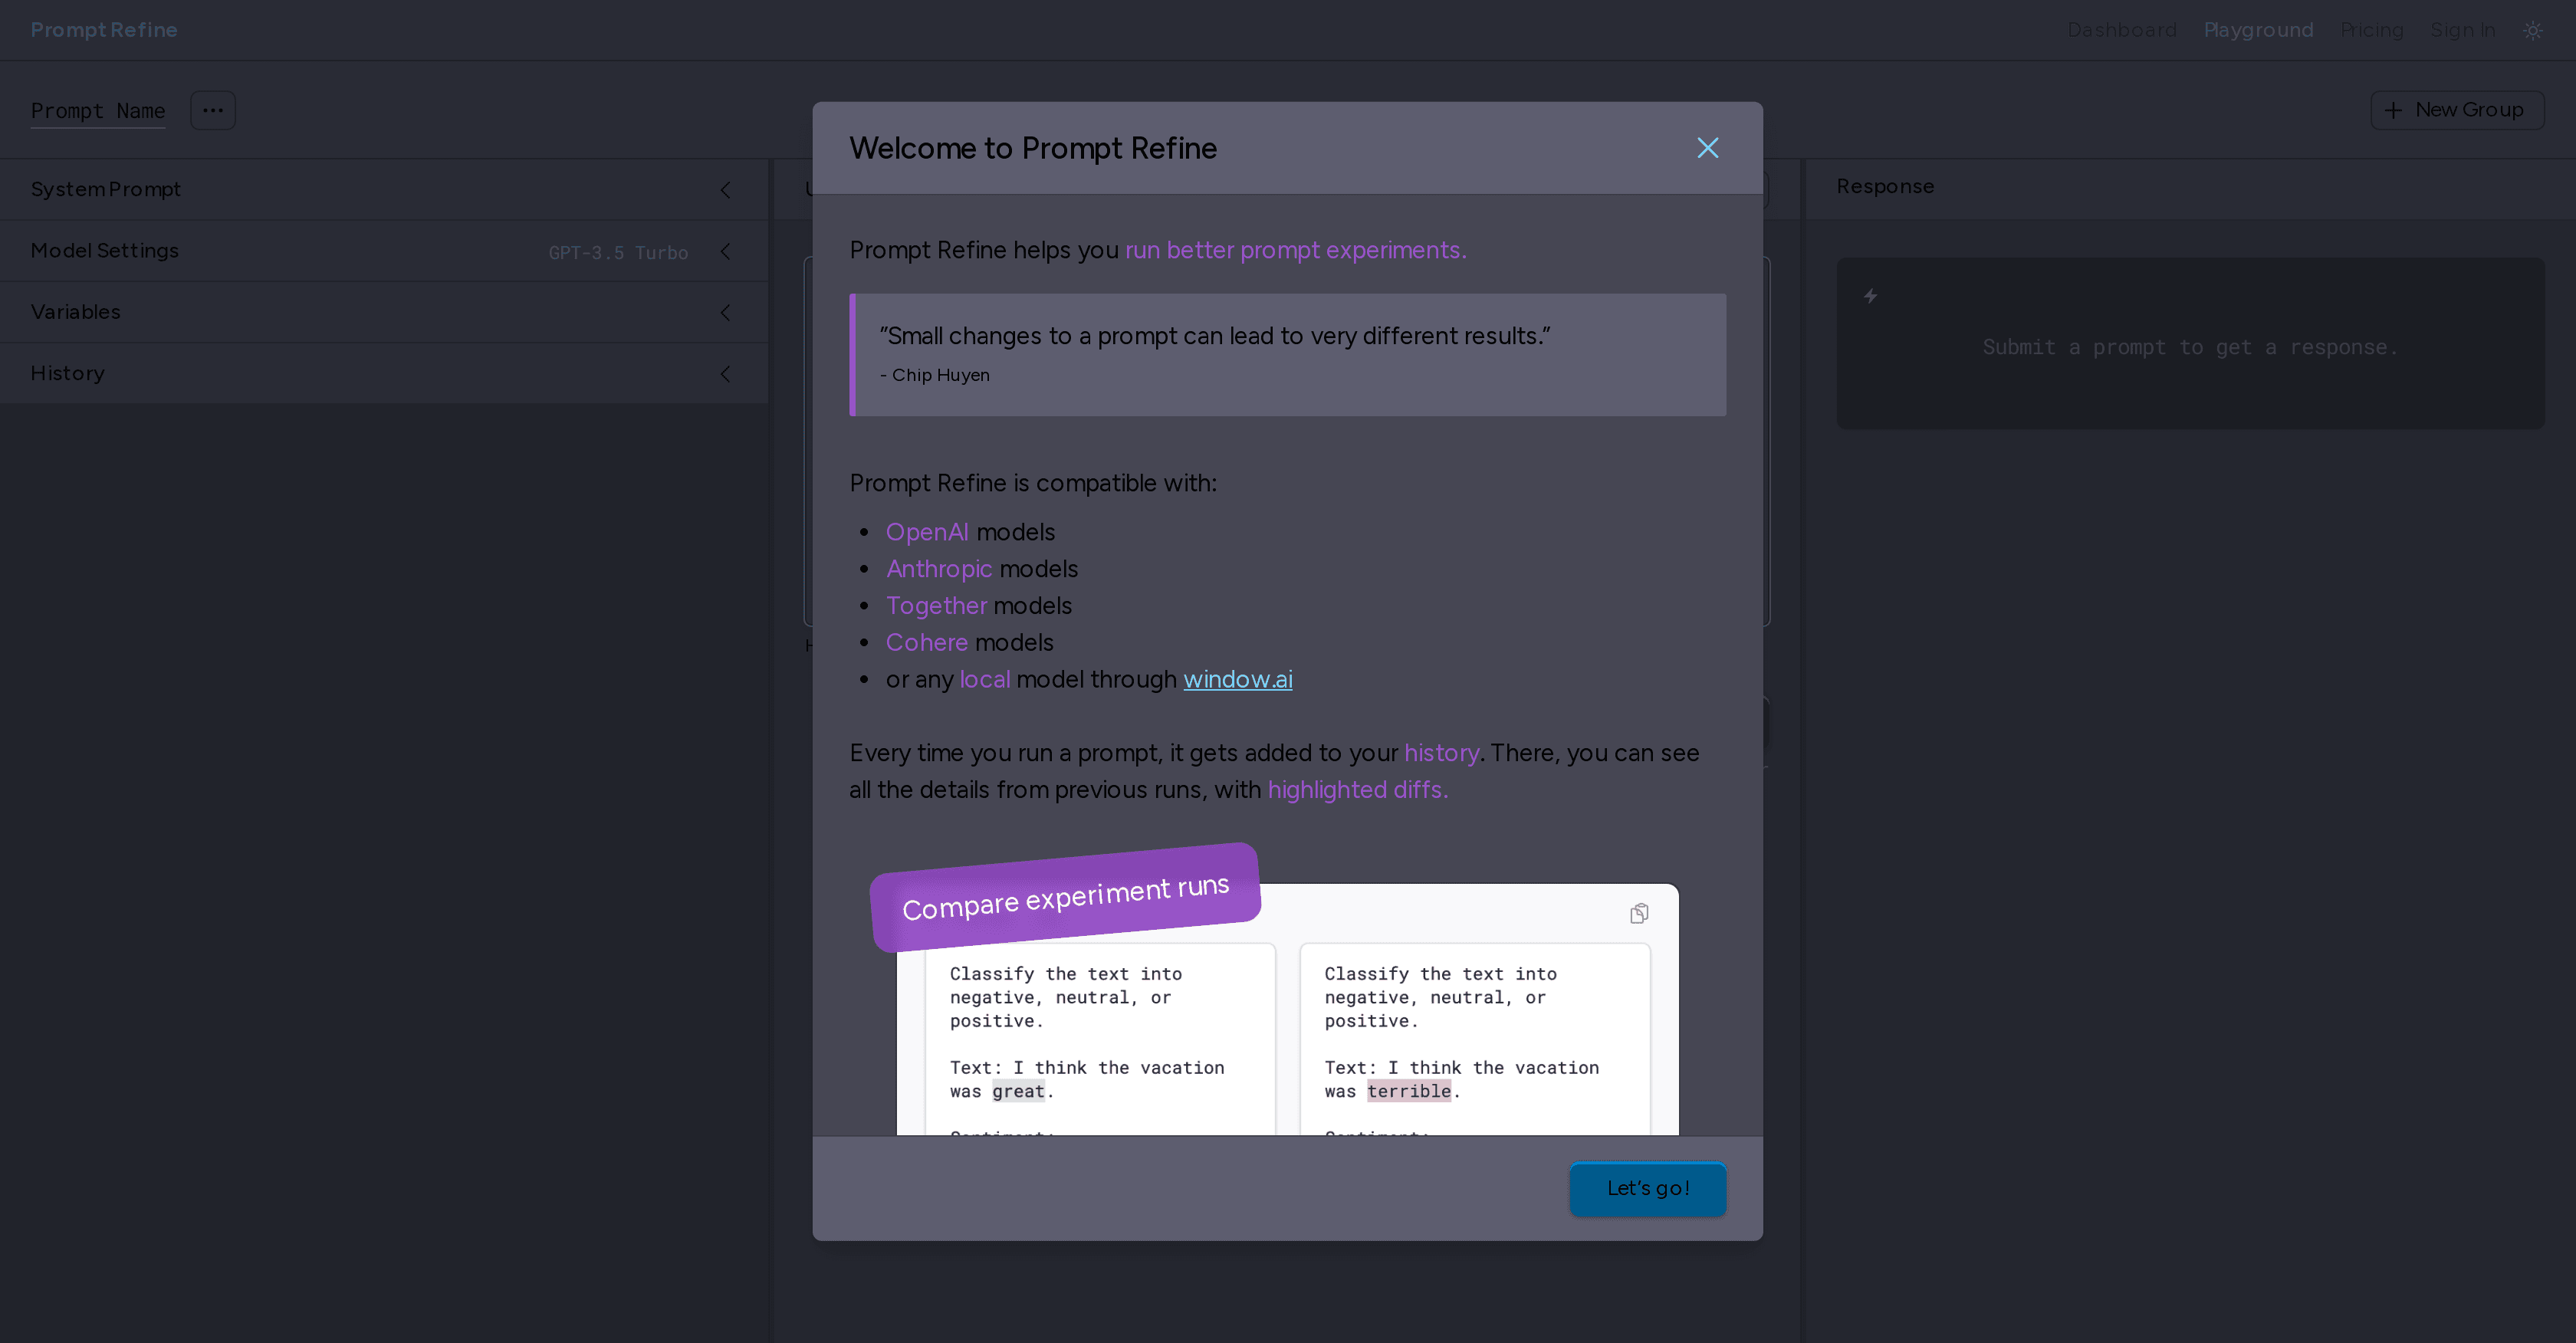Close the welcome dialog with X icon
The image size is (2576, 1343).
coord(1707,148)
